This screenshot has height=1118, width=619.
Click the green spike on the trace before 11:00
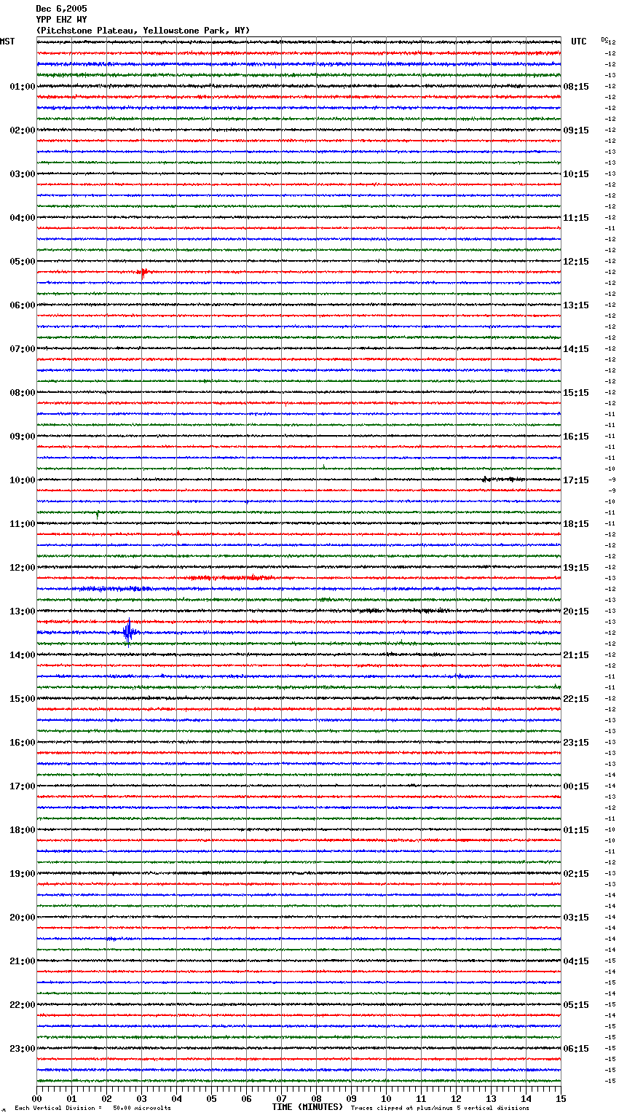coord(98,514)
